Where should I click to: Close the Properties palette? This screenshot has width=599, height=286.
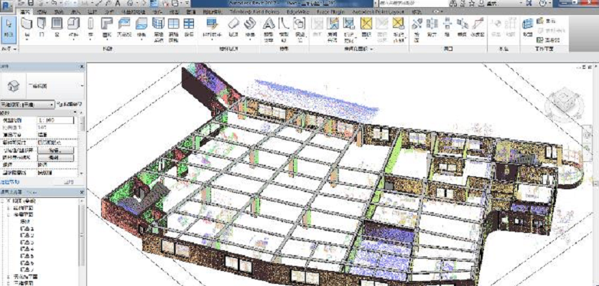click(x=82, y=67)
